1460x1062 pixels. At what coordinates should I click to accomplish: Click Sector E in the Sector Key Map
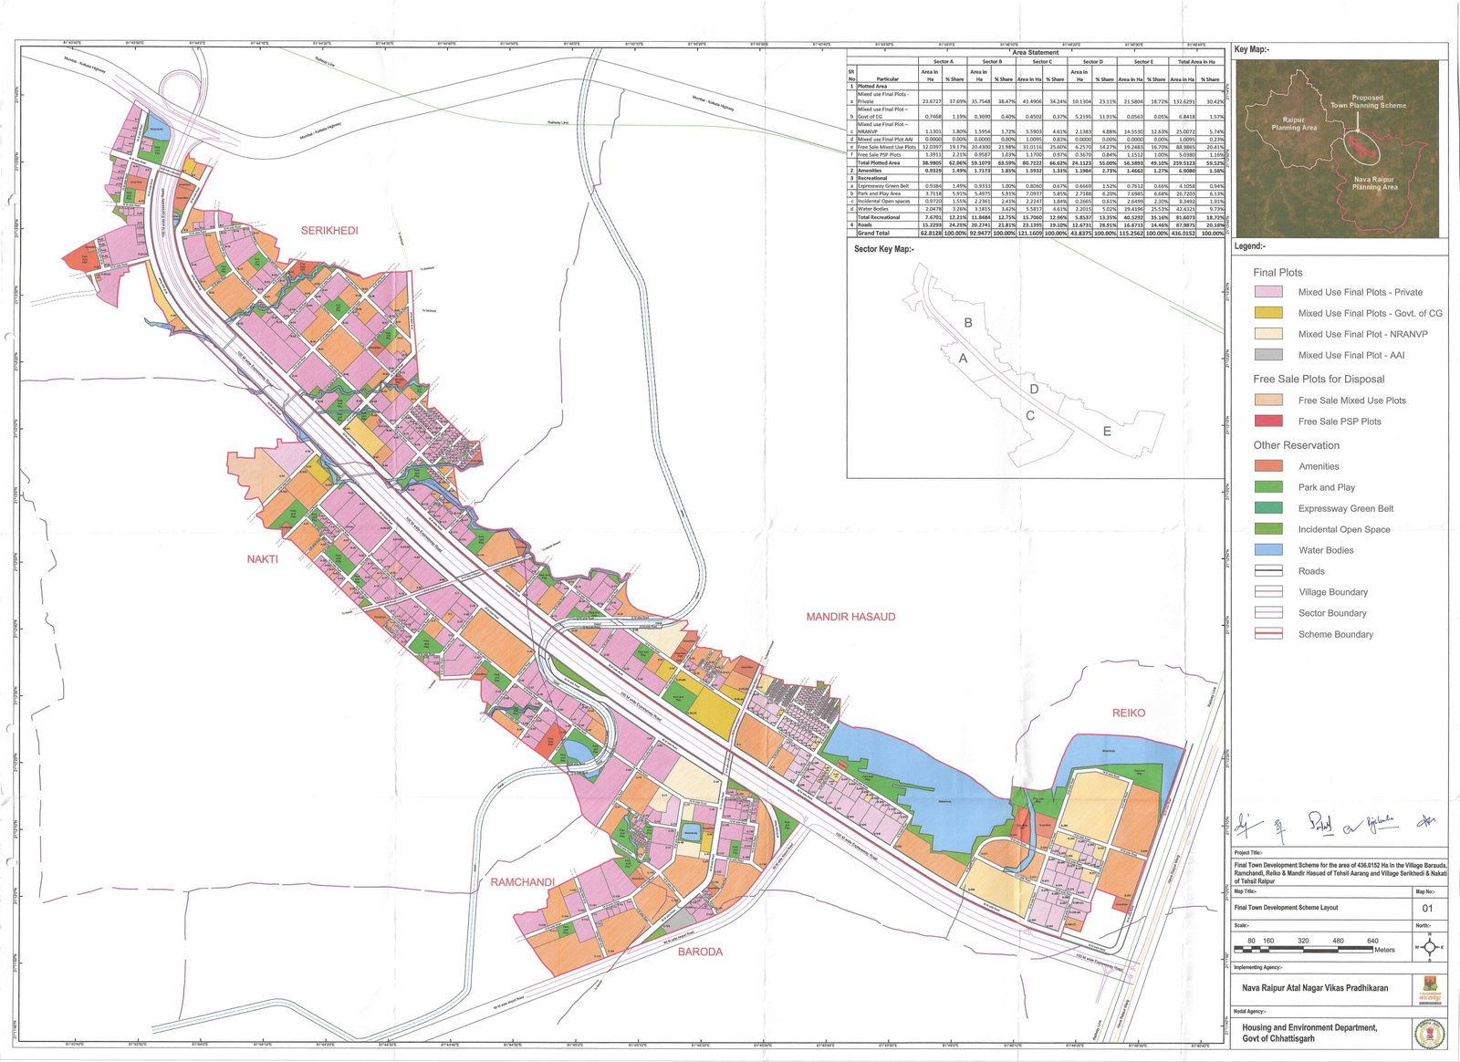pyautogui.click(x=1107, y=432)
